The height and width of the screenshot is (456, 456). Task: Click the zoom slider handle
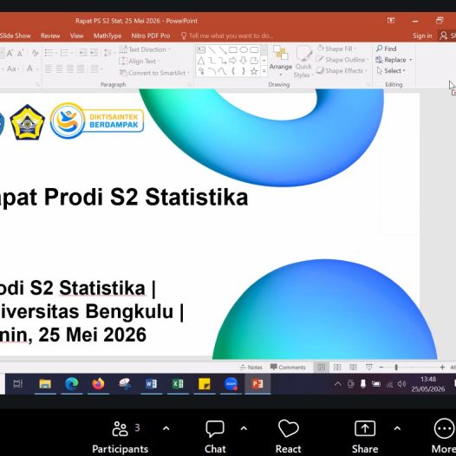click(396, 368)
